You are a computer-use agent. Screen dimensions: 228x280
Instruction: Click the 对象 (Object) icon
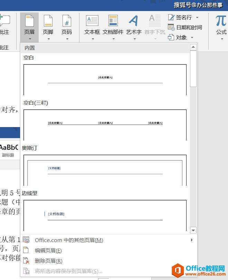coord(171,37)
